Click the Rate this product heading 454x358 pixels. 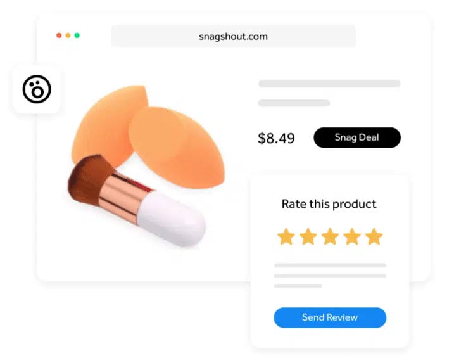coord(329,204)
